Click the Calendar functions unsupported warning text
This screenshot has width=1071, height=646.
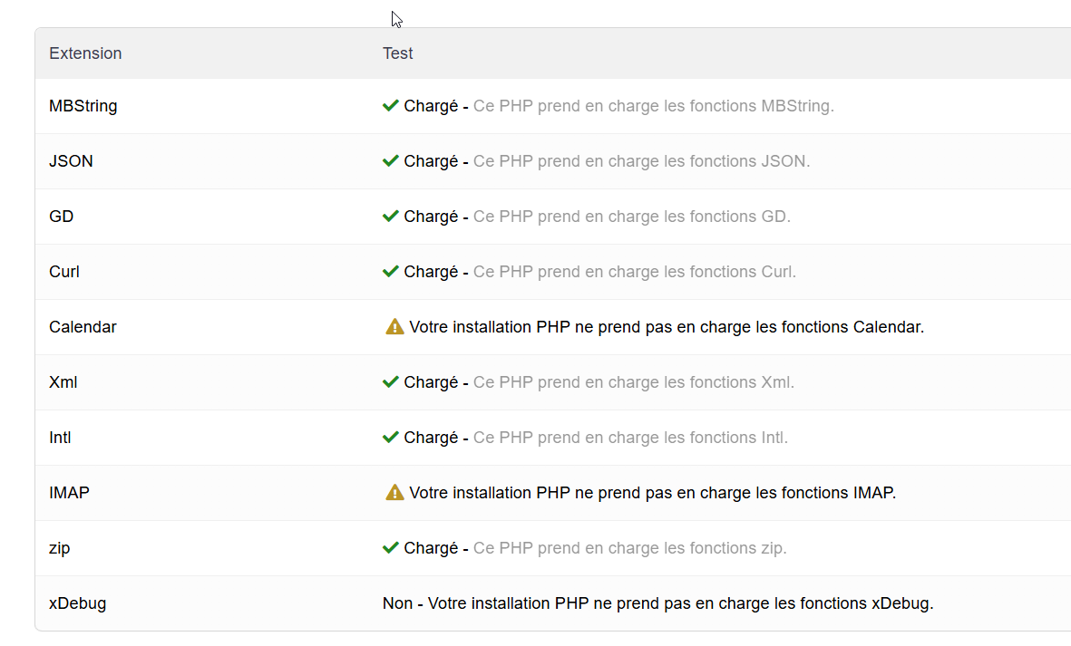pos(667,327)
